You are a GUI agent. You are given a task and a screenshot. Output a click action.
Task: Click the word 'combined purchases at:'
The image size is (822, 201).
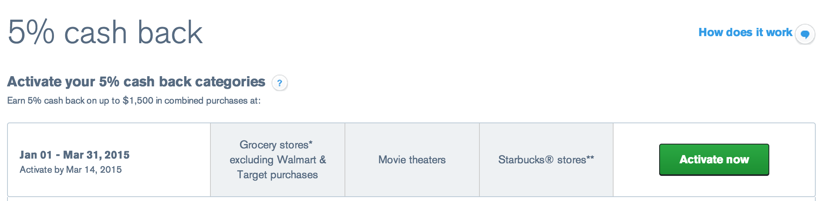pos(212,100)
